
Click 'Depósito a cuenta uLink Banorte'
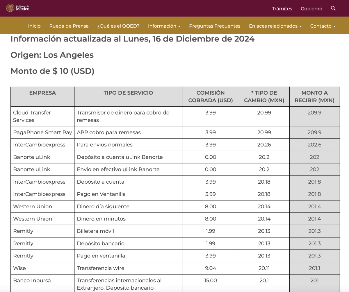128,157
